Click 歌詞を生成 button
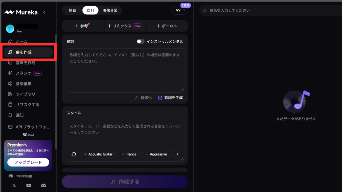Image resolution: width=342 pixels, height=192 pixels. click(x=170, y=98)
